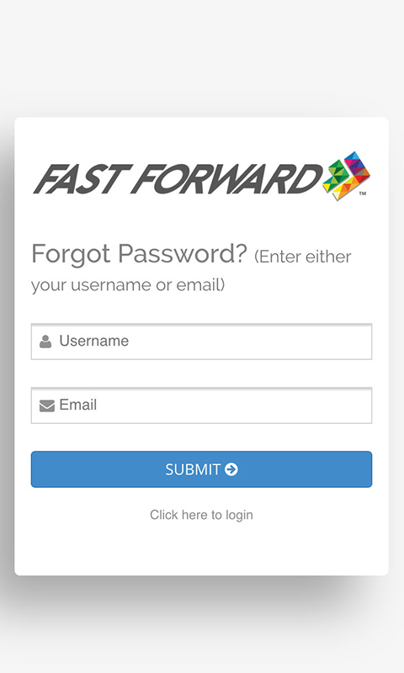Click the SUBMIT text label on blue button

point(193,469)
